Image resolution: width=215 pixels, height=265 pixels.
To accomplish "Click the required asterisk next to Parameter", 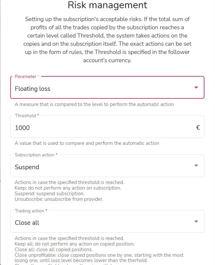I will coord(38,76).
